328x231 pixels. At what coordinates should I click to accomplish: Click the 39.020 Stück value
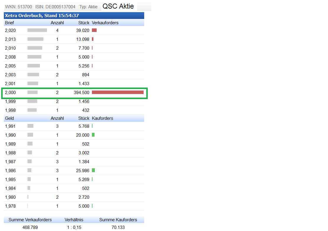[x=83, y=30]
